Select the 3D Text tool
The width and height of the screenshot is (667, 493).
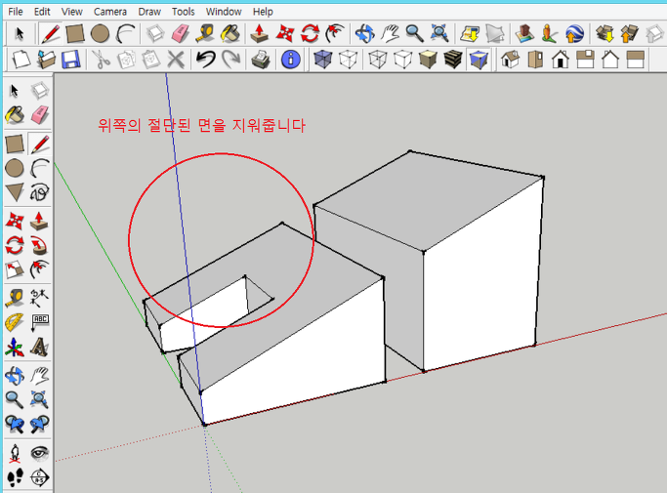coord(40,347)
